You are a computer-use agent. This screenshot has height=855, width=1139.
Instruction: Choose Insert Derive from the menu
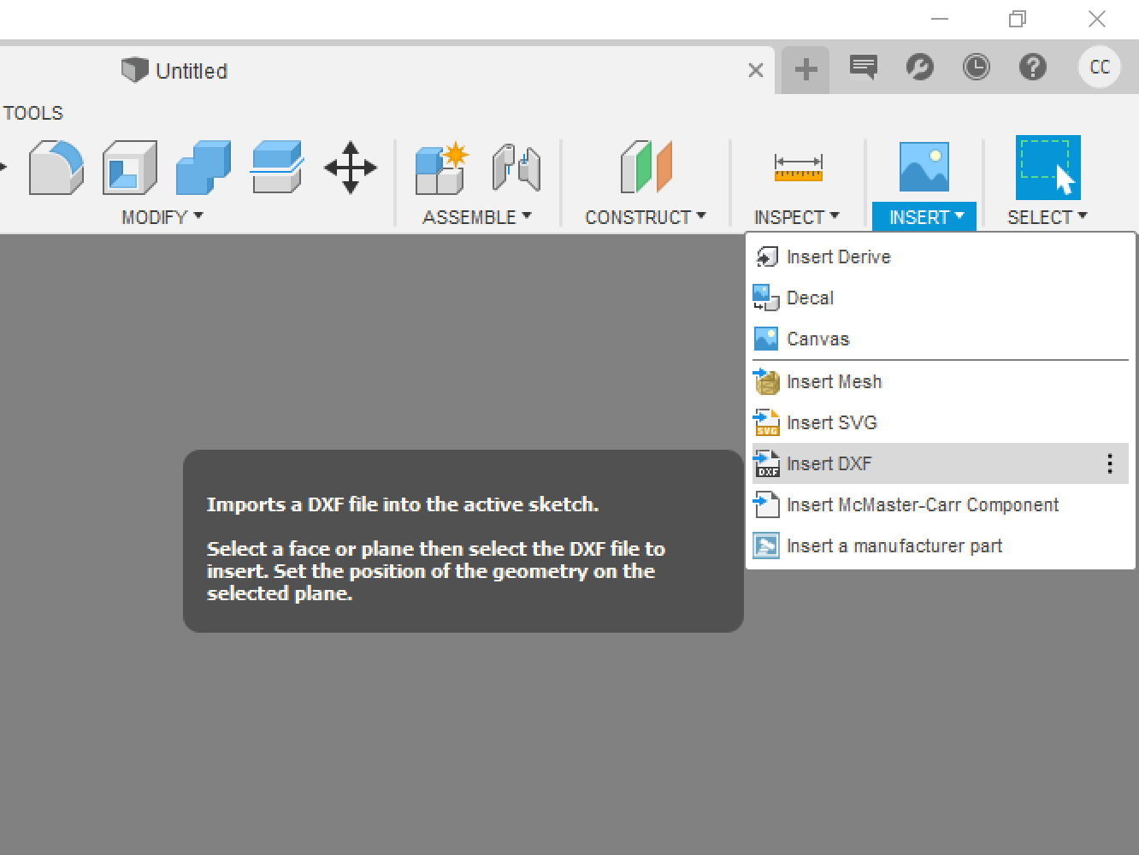941,256
